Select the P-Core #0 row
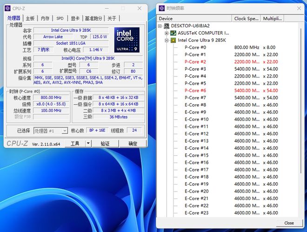 point(231,47)
